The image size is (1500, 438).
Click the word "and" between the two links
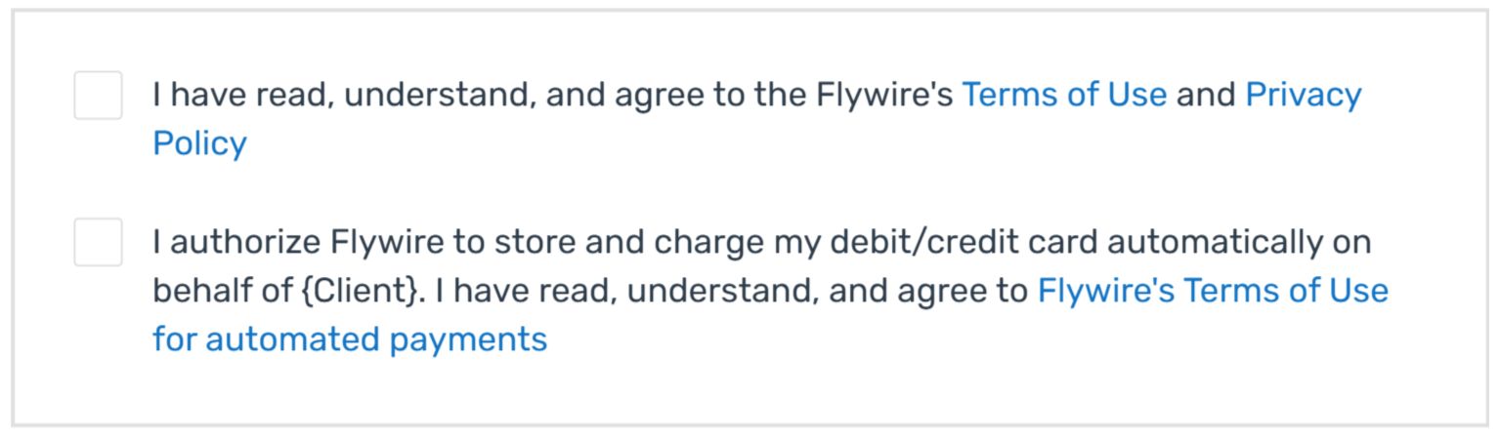pos(1206,95)
